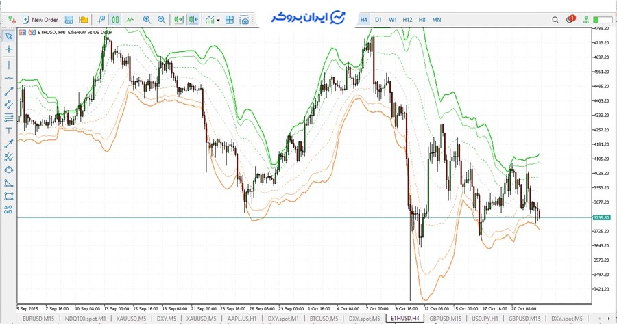Switch to the USDJPY,H1 chart tab
This screenshot has width=617, height=324.
click(485, 319)
